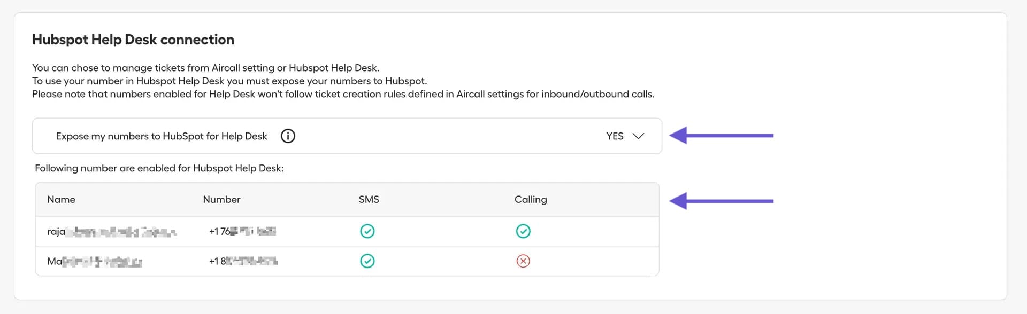
Task: Click the name starting with raja
Action: tap(111, 232)
